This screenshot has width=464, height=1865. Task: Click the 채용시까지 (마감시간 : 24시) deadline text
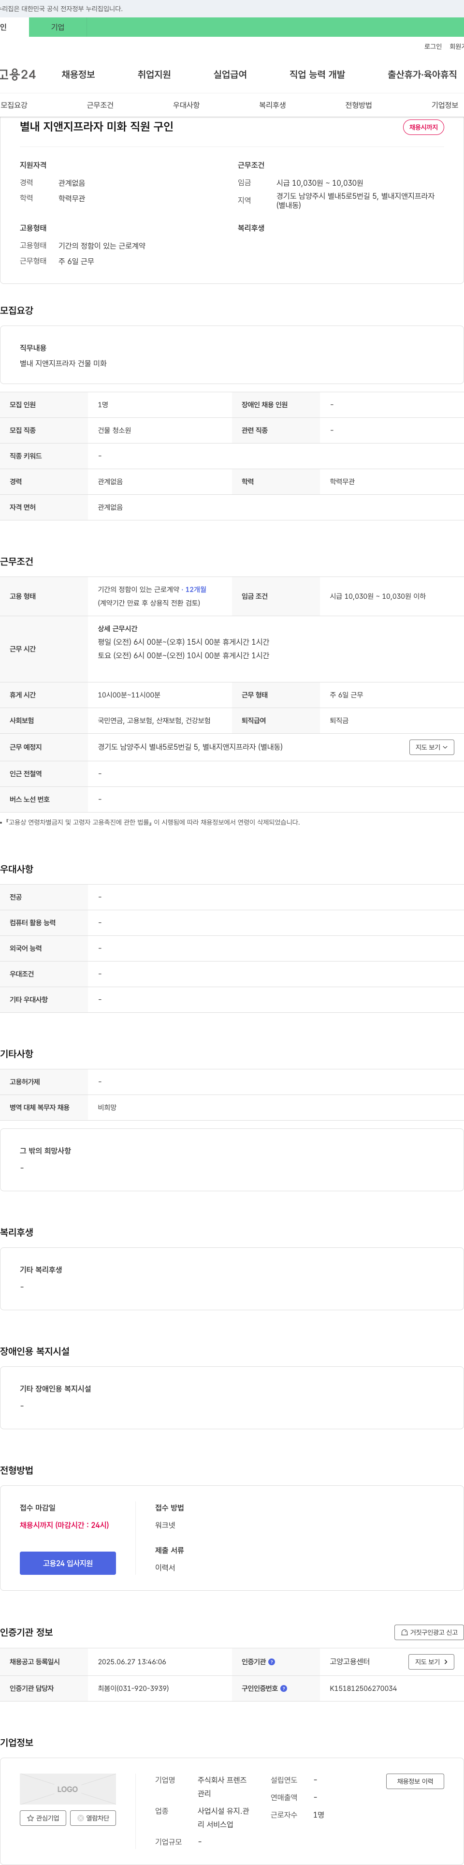pos(64,1525)
